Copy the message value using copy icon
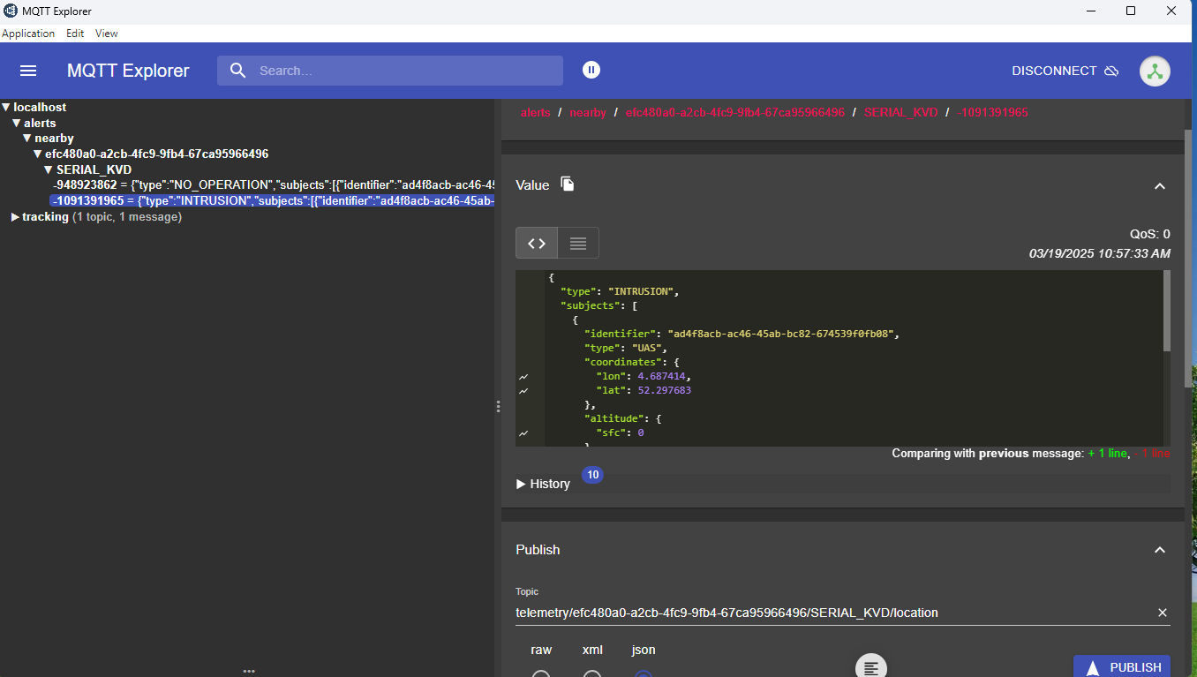 (567, 184)
